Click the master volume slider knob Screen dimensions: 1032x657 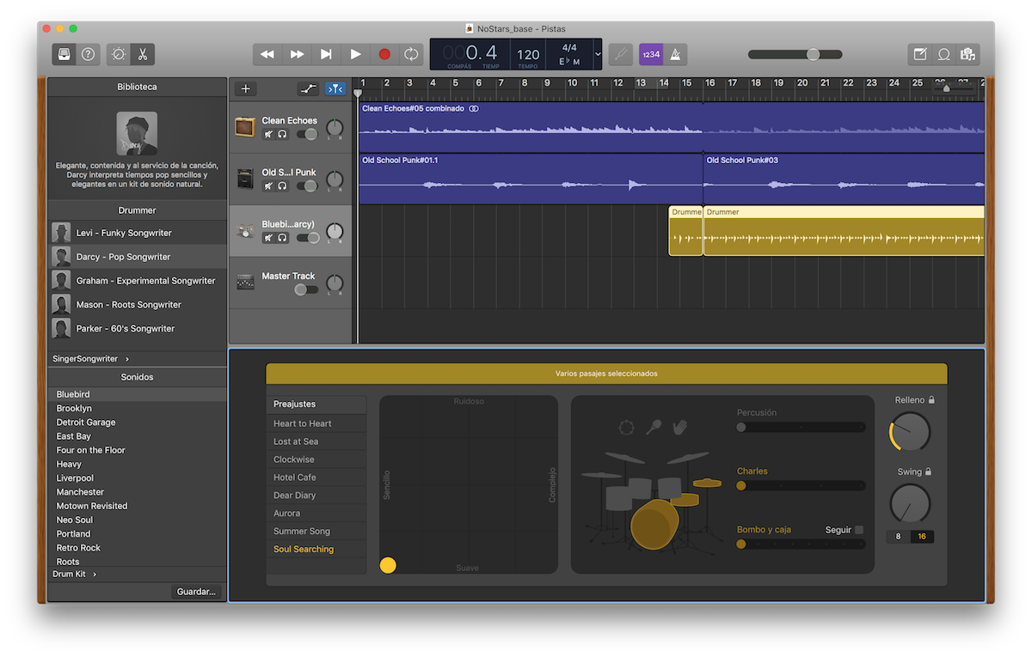tap(813, 54)
